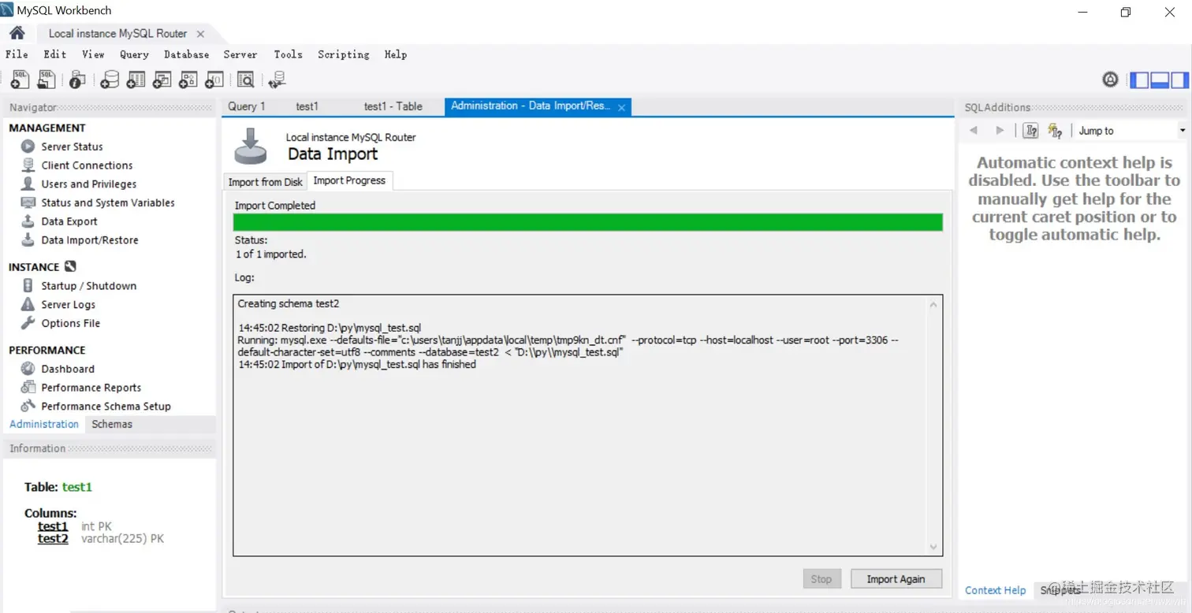Open the Scripting menu
The image size is (1192, 613).
344,54
